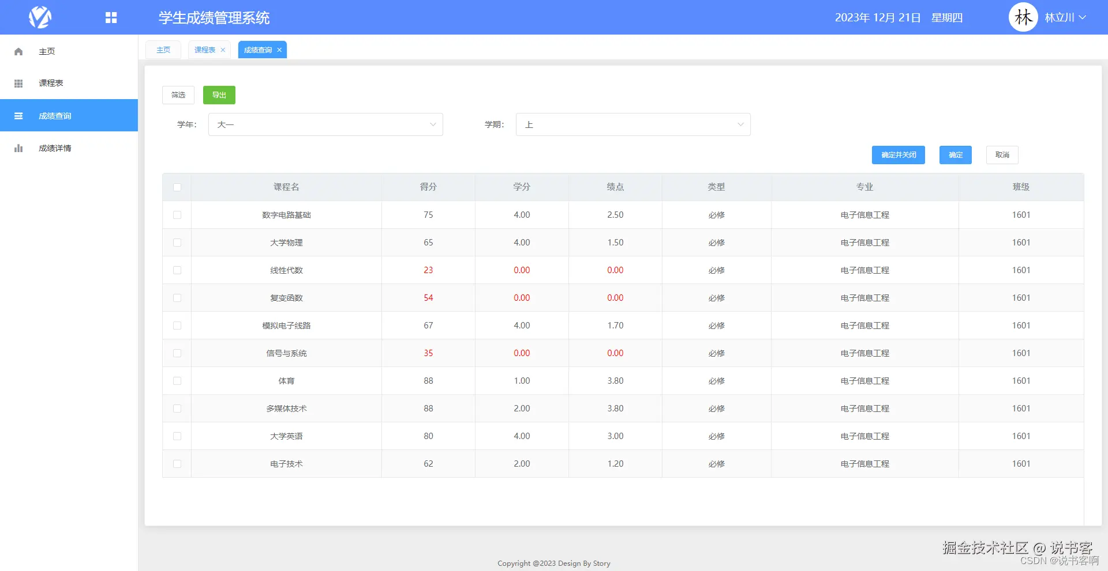Screen dimensions: 1108x571
Task: Click the 班级 column header
Action: click(x=1021, y=187)
